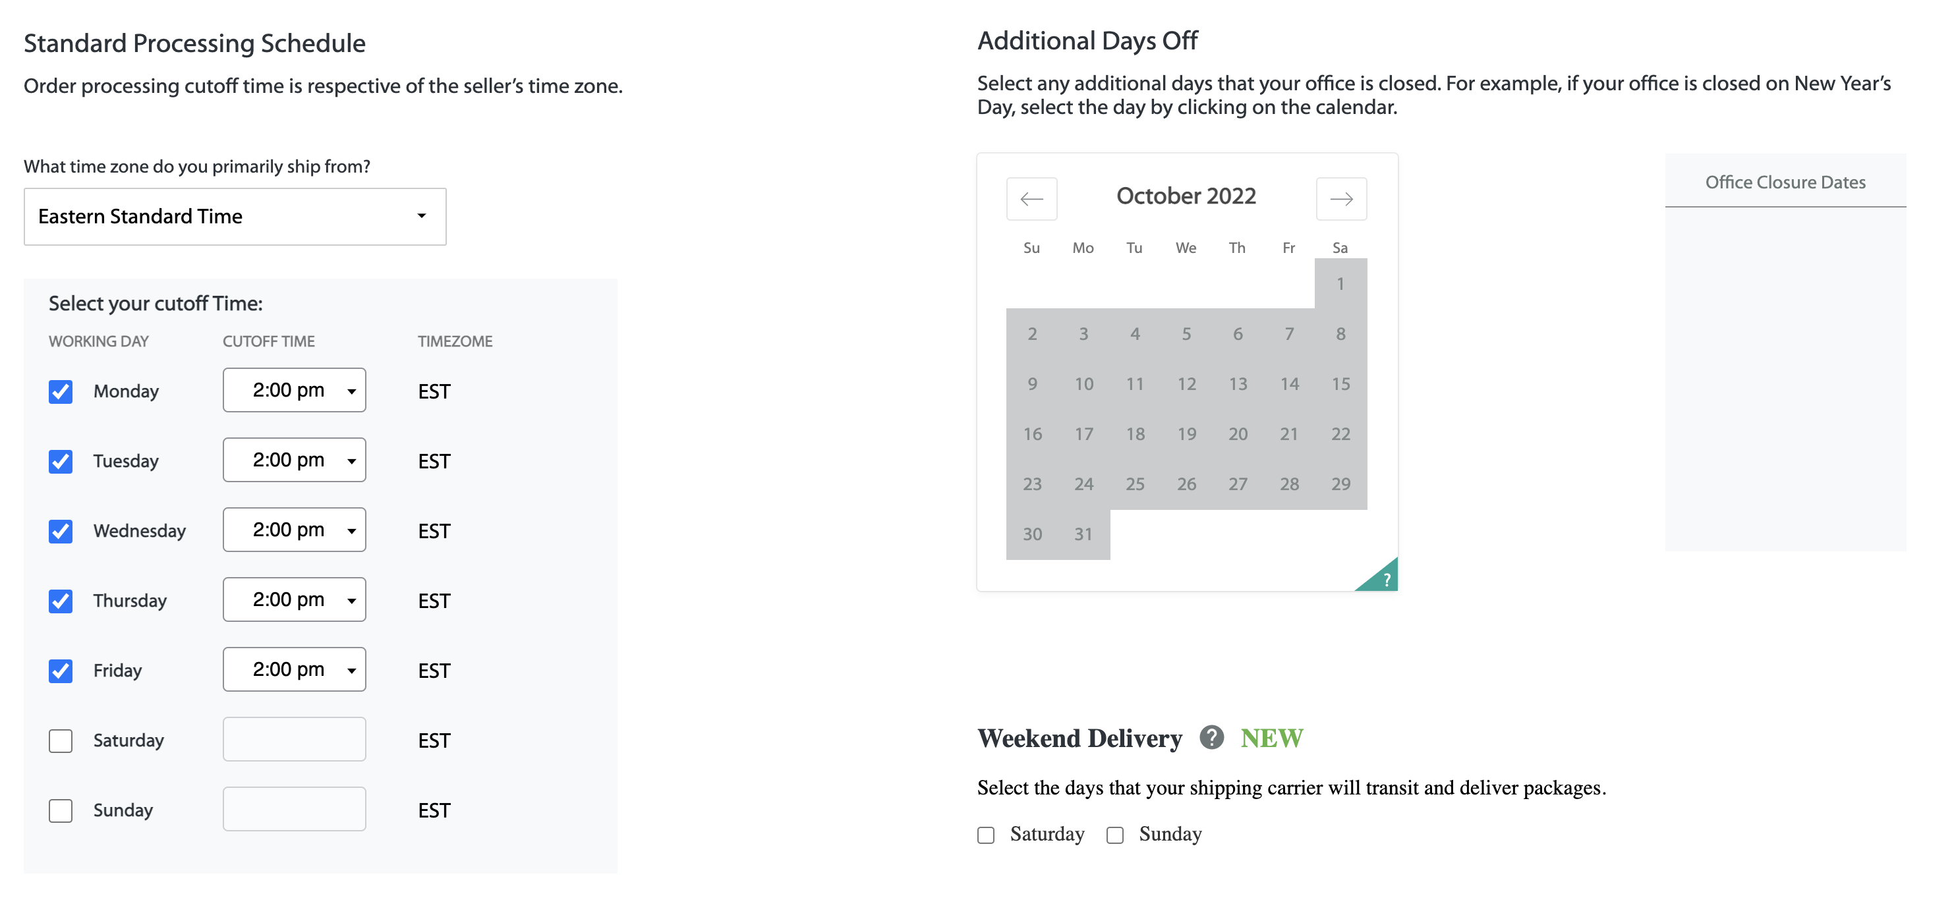Viewport: 1956px width, 917px height.
Task: Click the Saturday cutoff time field
Action: [x=294, y=739]
